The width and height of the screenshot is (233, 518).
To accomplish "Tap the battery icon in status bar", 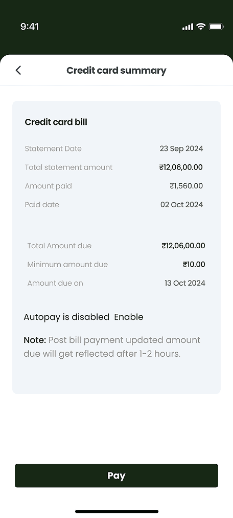I will 217,27.
